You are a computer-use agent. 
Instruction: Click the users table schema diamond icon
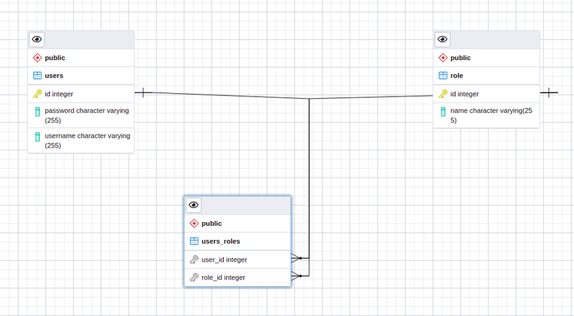pos(37,57)
